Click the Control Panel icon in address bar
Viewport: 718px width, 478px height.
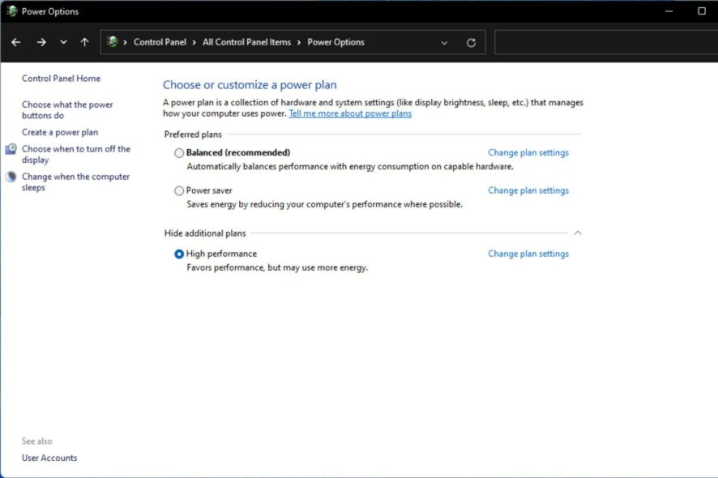point(112,41)
